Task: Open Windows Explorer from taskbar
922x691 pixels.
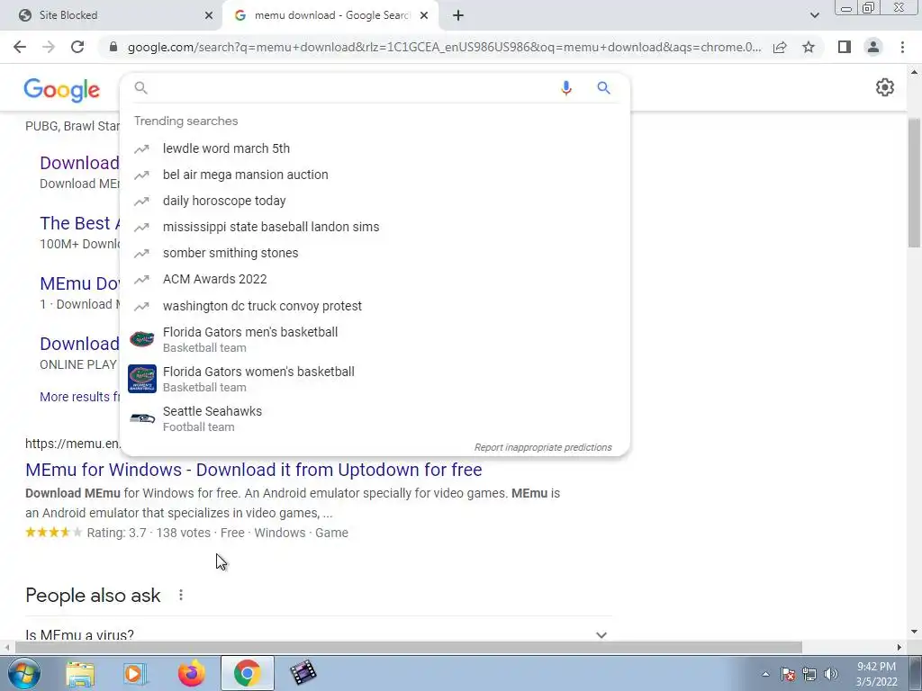Action: [80, 673]
